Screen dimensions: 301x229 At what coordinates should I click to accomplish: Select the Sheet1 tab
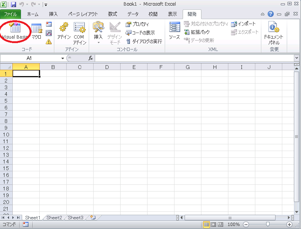(33, 218)
